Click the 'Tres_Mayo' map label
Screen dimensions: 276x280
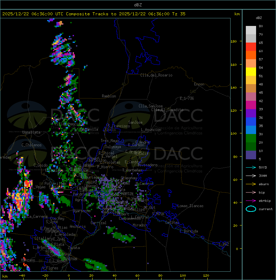[x=109, y=141]
